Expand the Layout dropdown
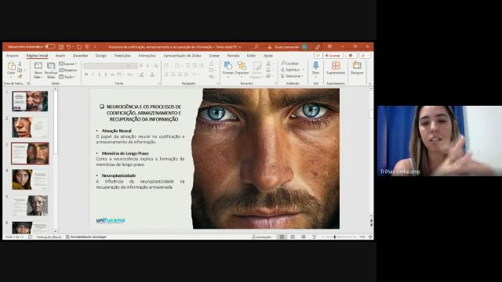502x282 pixels. [x=68, y=64]
